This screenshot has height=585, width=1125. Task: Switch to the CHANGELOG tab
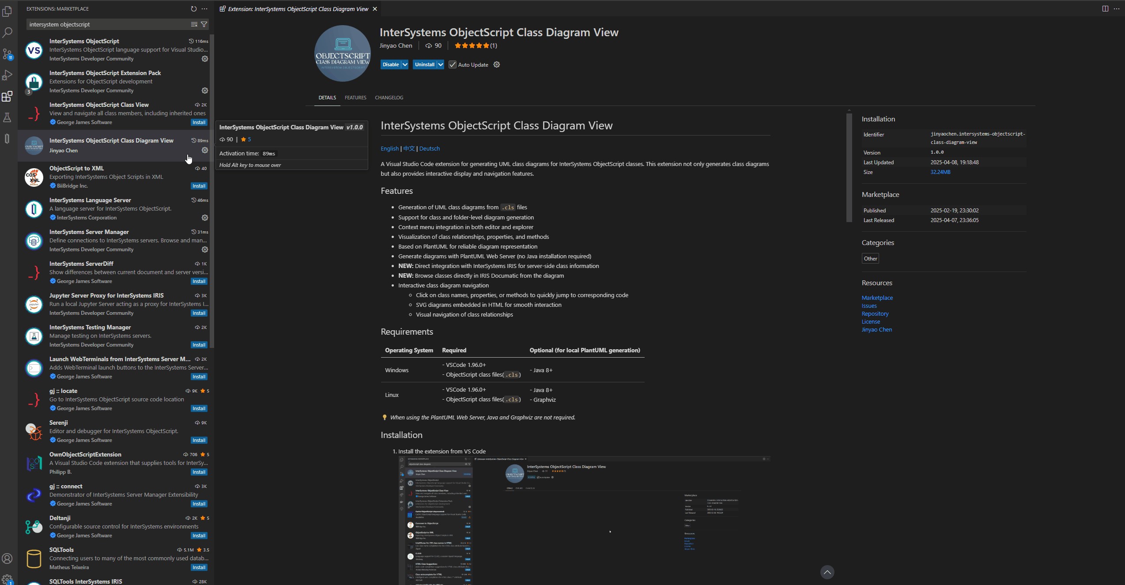tap(389, 98)
